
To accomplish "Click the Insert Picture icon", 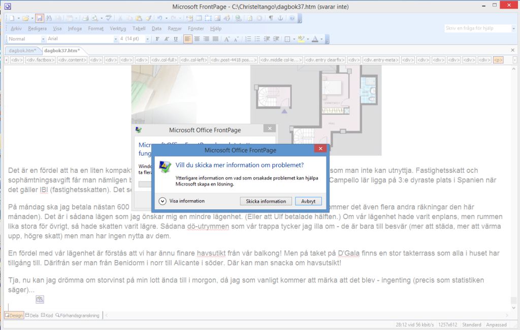I will tap(217, 18).
